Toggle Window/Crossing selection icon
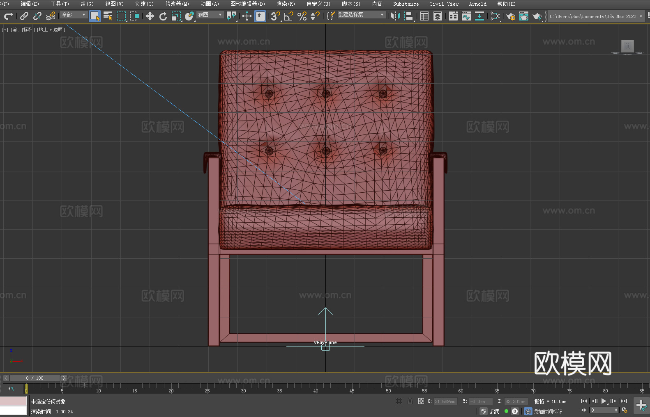Screen dimensions: 650x417 (134, 16)
